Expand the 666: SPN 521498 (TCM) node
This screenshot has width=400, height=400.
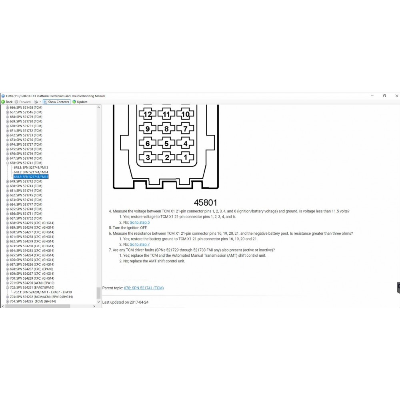coord(7,108)
